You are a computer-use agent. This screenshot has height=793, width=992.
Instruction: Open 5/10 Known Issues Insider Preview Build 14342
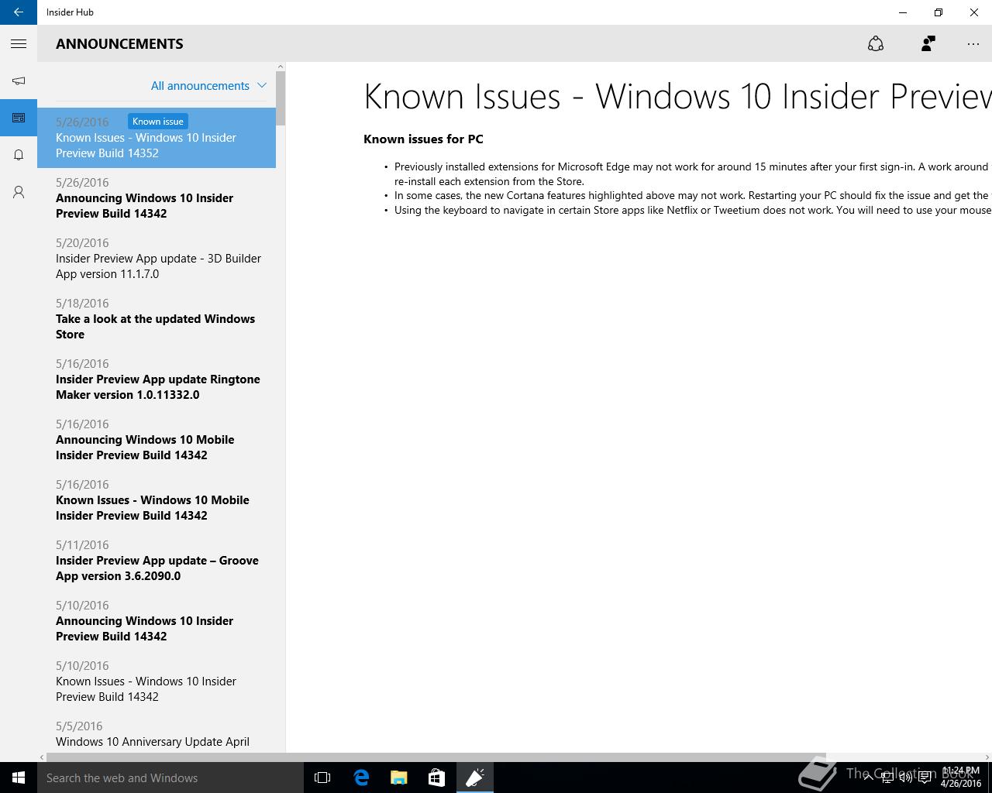[x=157, y=681]
